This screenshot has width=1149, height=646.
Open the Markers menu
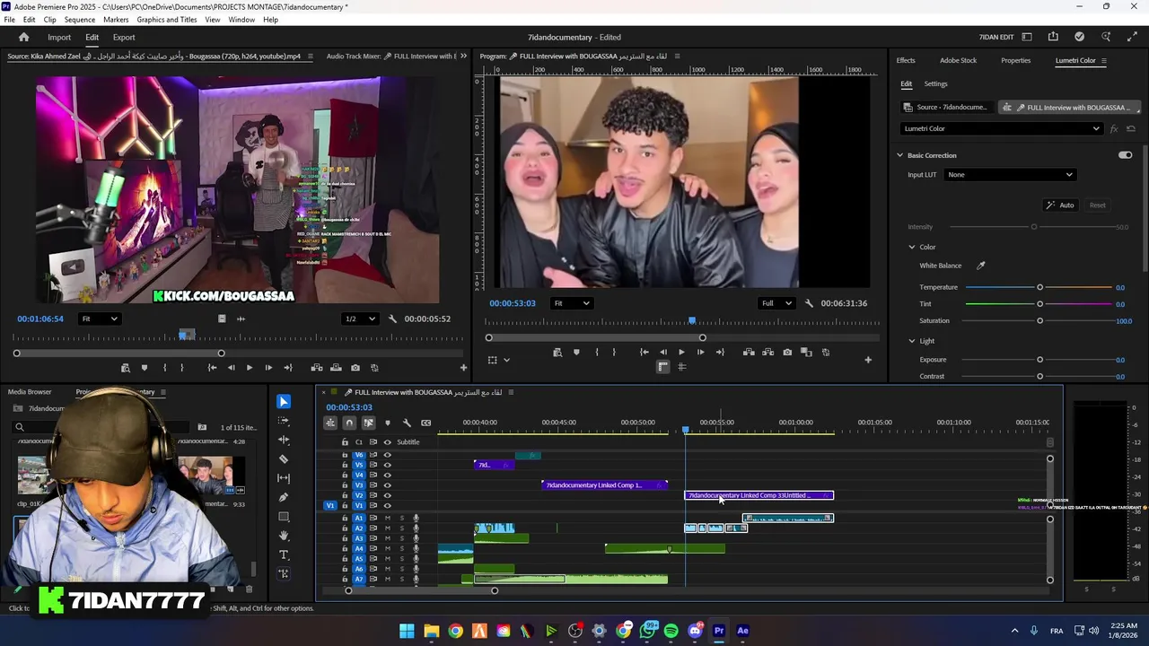point(116,19)
